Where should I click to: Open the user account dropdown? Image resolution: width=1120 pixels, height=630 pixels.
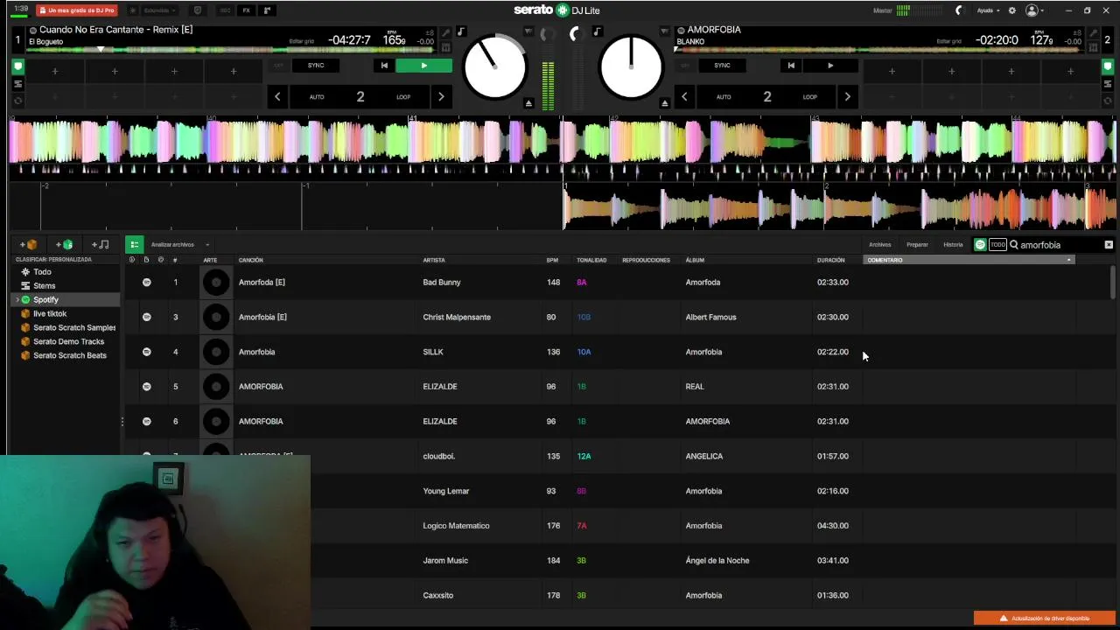point(1036,10)
